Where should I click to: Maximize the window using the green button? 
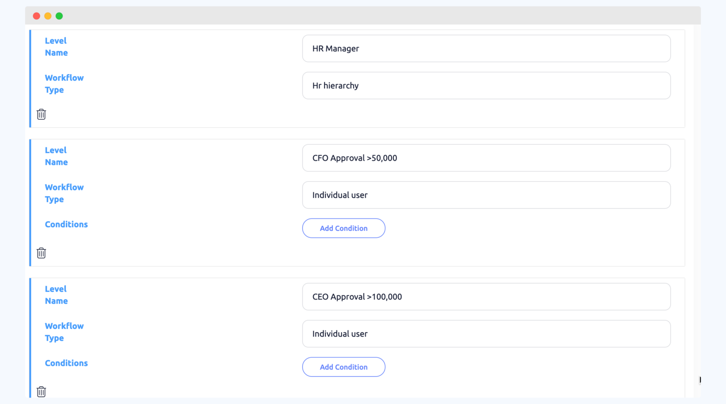click(x=59, y=16)
